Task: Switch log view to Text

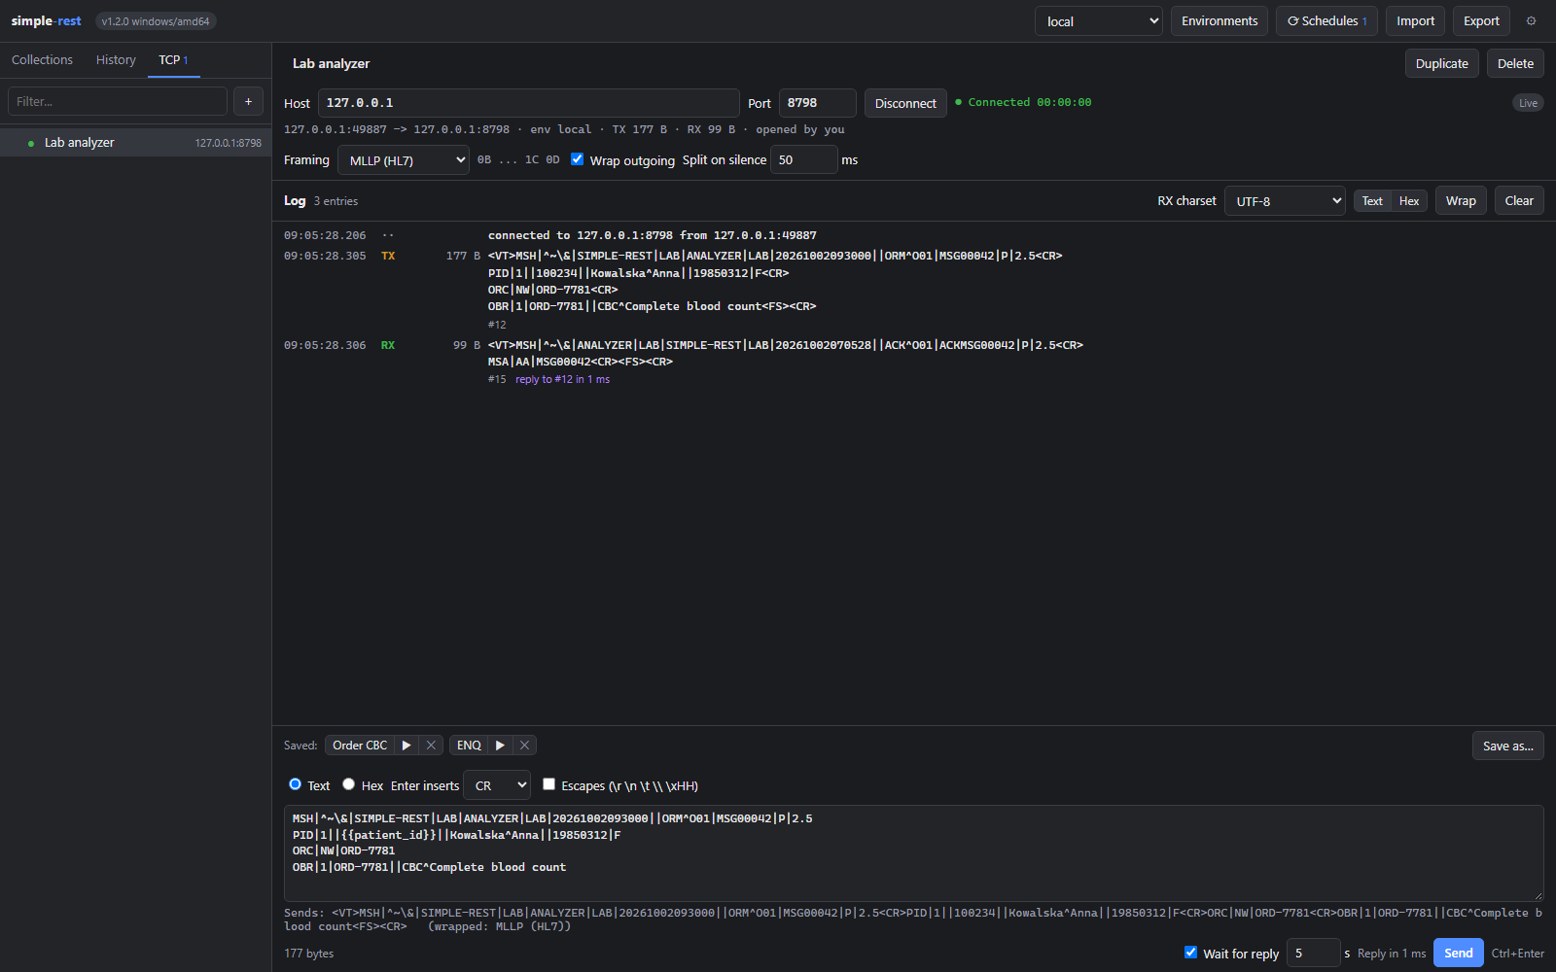Action: click(x=1372, y=201)
